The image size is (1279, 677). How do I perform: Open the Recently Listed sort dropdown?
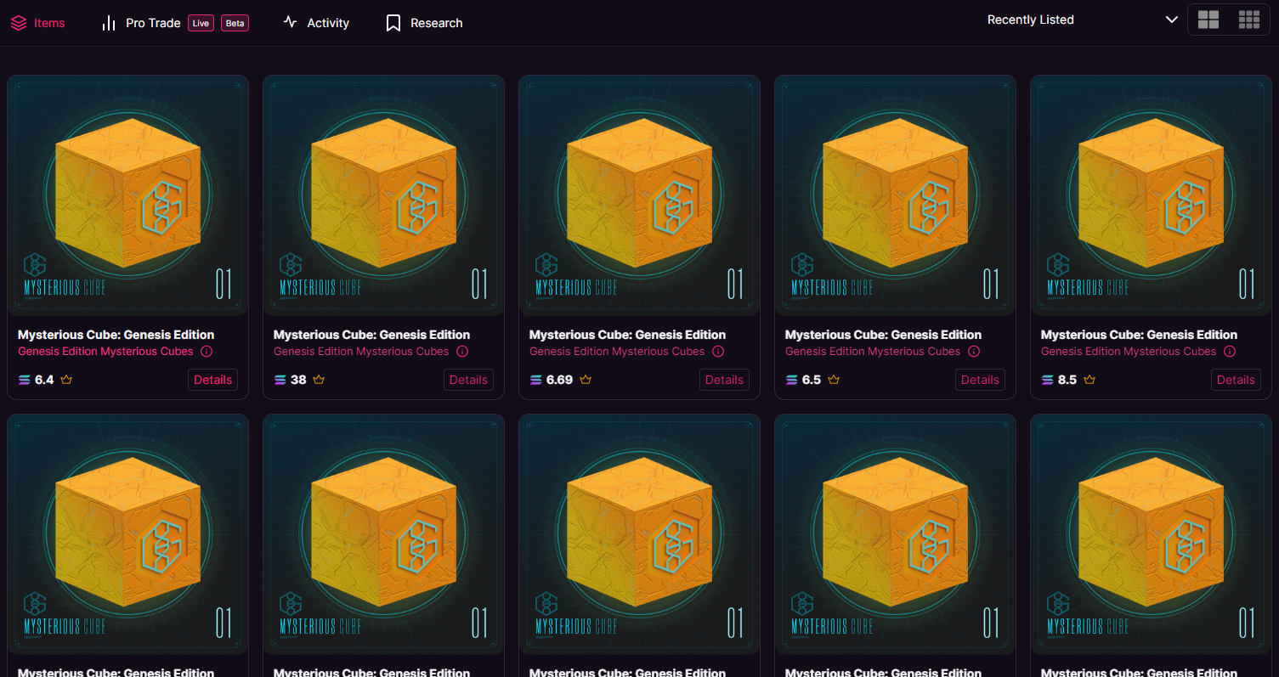[x=1030, y=20]
